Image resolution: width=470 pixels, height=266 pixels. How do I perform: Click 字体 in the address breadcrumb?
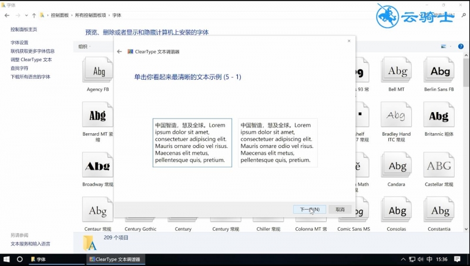coord(116,15)
